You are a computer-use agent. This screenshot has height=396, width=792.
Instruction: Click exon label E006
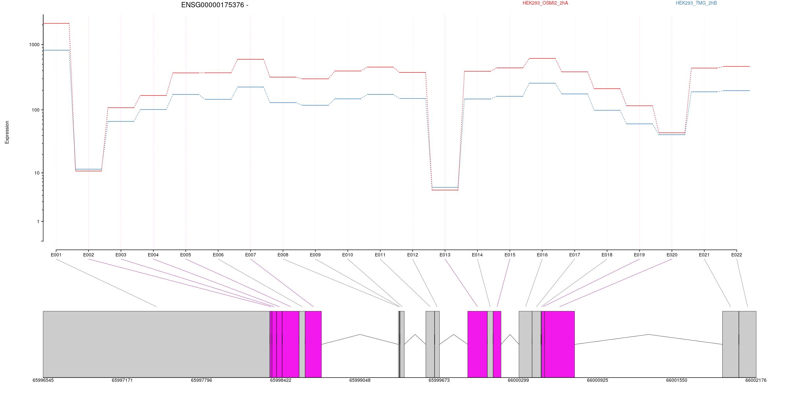(218, 255)
